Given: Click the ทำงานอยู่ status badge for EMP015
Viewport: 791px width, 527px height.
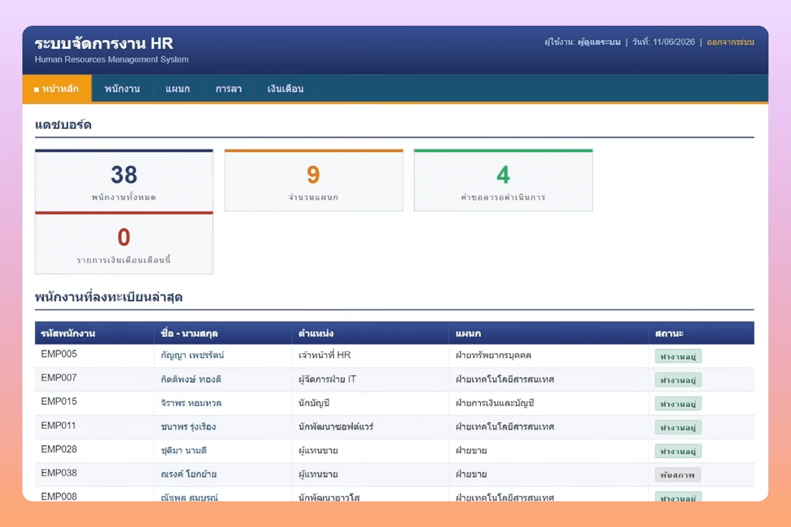Looking at the screenshot, I should click(678, 404).
